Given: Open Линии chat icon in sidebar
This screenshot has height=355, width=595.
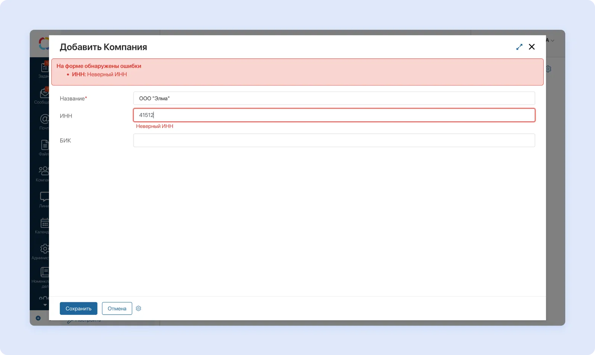Looking at the screenshot, I should [x=44, y=197].
